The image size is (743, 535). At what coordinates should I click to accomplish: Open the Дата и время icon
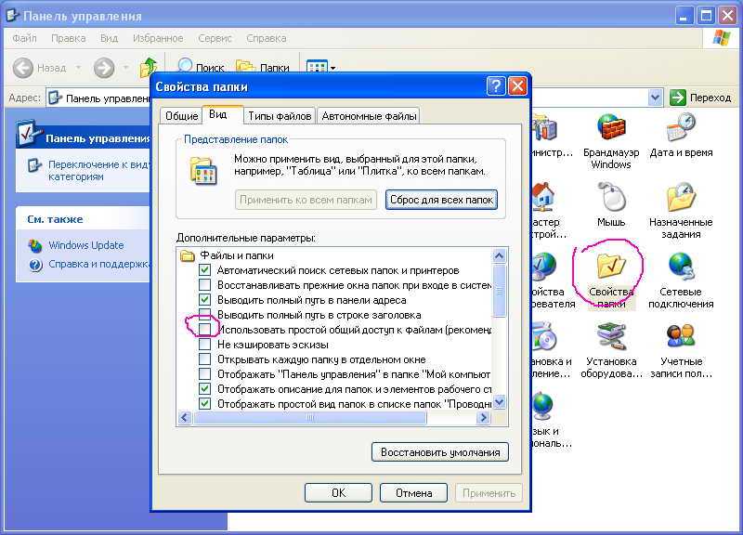[x=681, y=127]
